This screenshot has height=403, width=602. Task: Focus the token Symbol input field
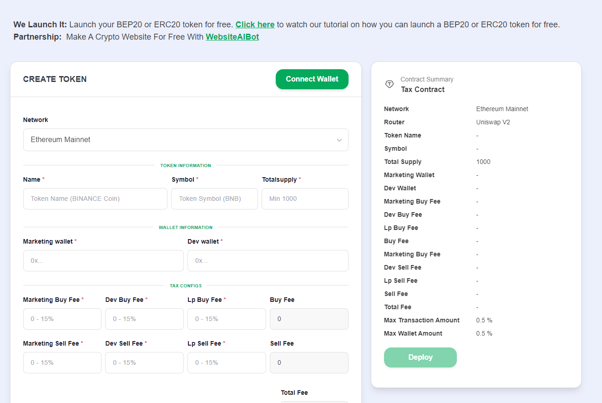(214, 199)
